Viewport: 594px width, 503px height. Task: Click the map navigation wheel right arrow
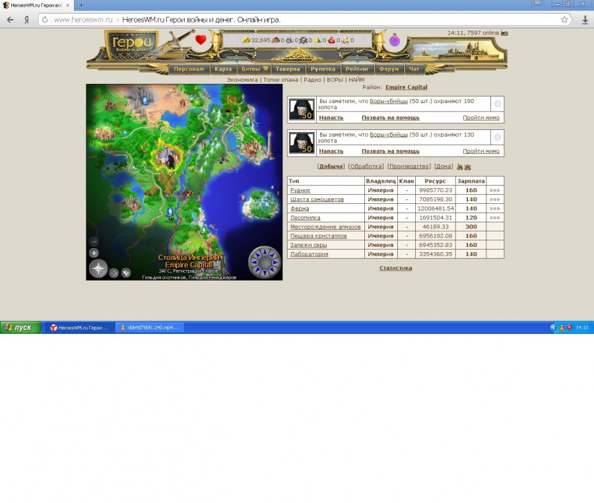(x=275, y=262)
